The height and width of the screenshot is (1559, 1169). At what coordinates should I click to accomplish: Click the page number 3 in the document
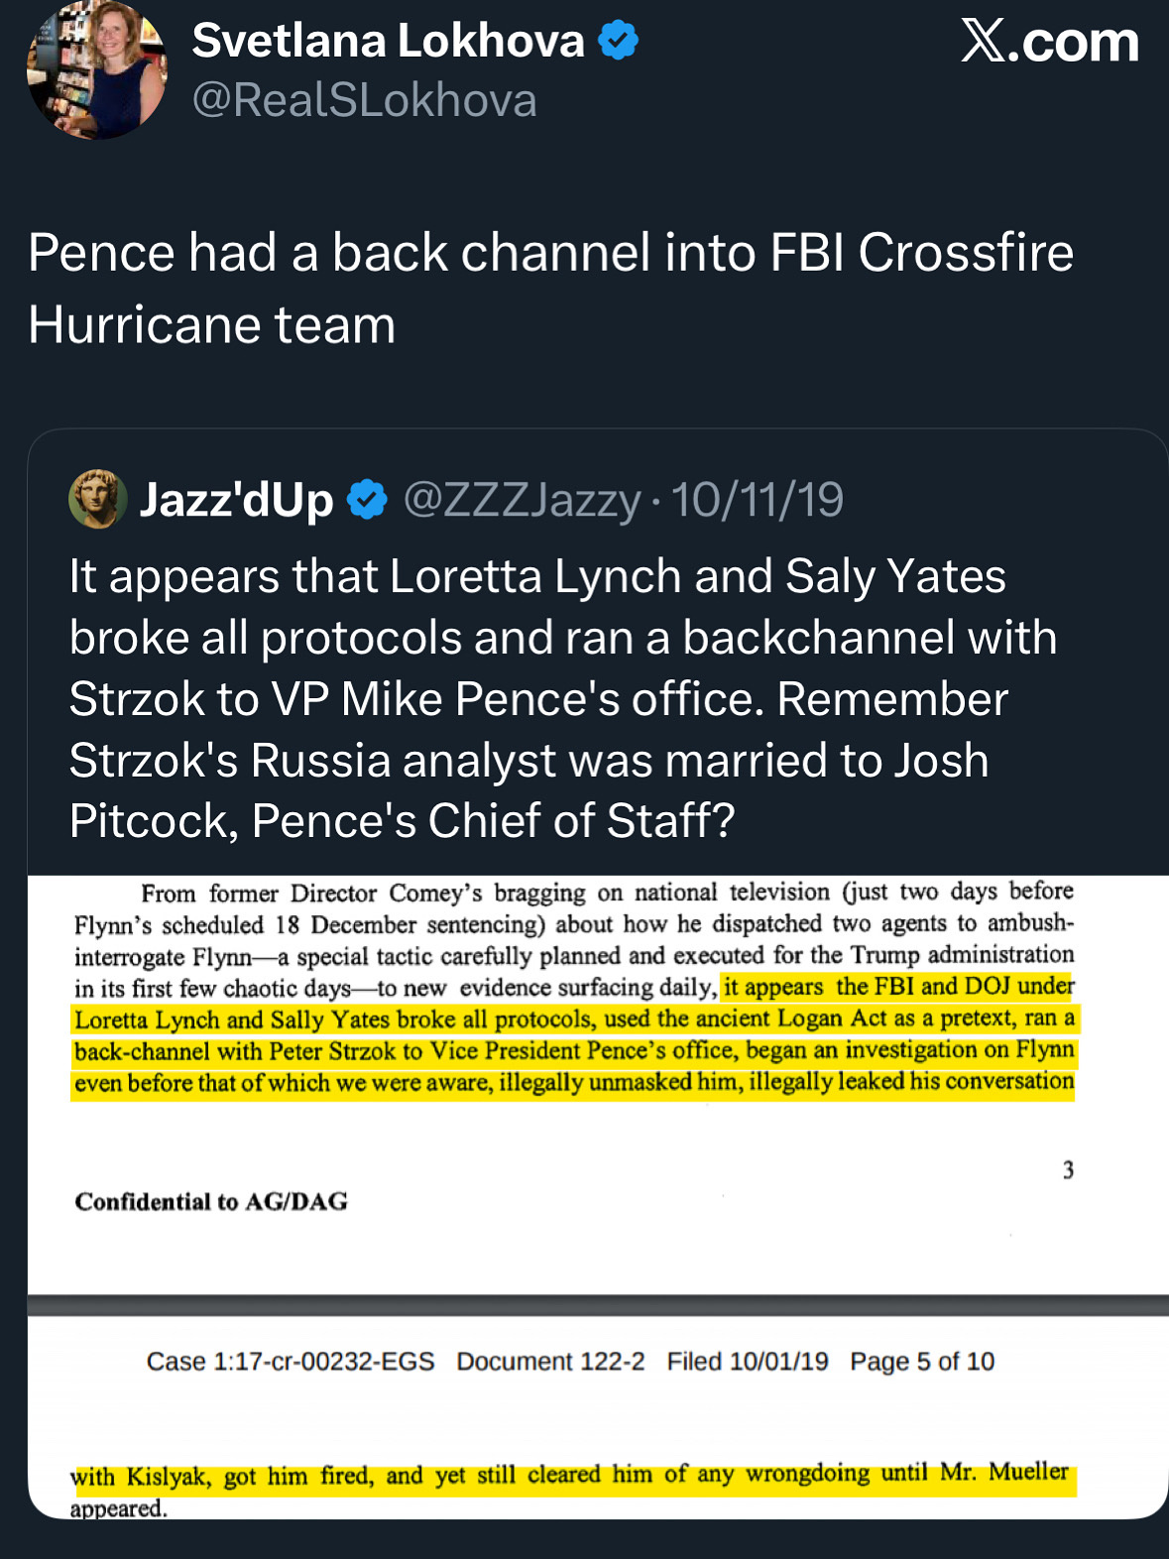pyautogui.click(x=1068, y=1170)
